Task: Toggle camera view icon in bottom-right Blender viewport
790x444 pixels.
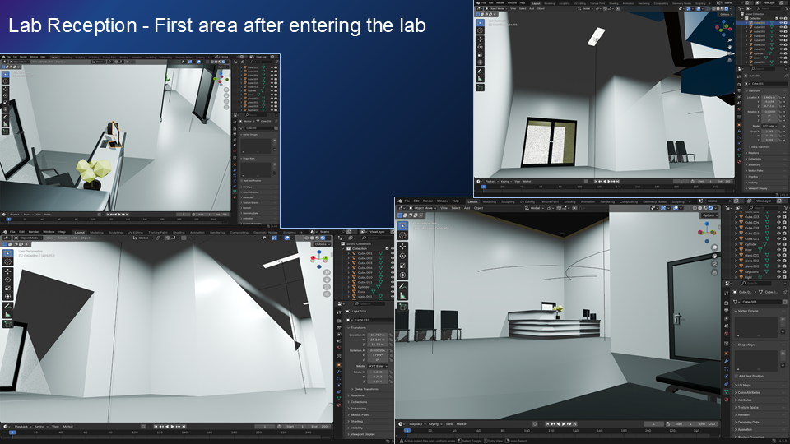Action: coord(714,264)
